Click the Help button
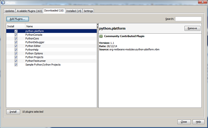208x128 pixels. point(198,122)
